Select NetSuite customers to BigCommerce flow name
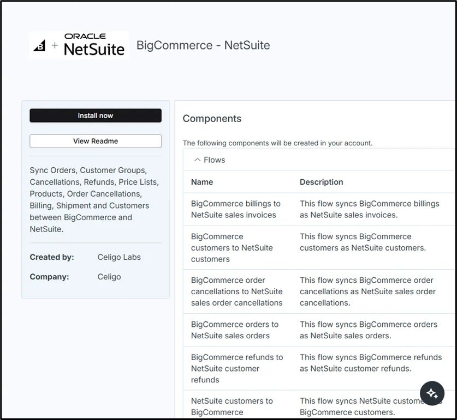 (232, 406)
